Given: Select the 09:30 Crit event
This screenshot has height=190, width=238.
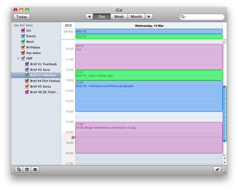Looking at the screenshot, I should [149, 57].
